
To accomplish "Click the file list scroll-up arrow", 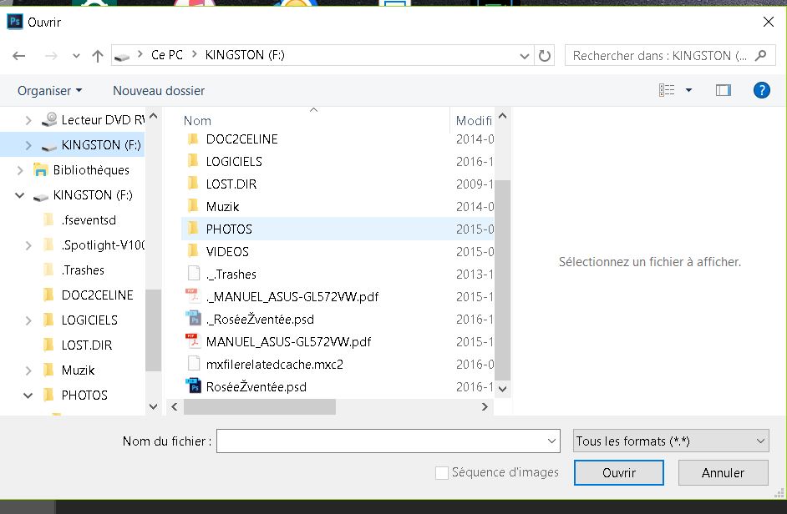I will click(x=502, y=116).
